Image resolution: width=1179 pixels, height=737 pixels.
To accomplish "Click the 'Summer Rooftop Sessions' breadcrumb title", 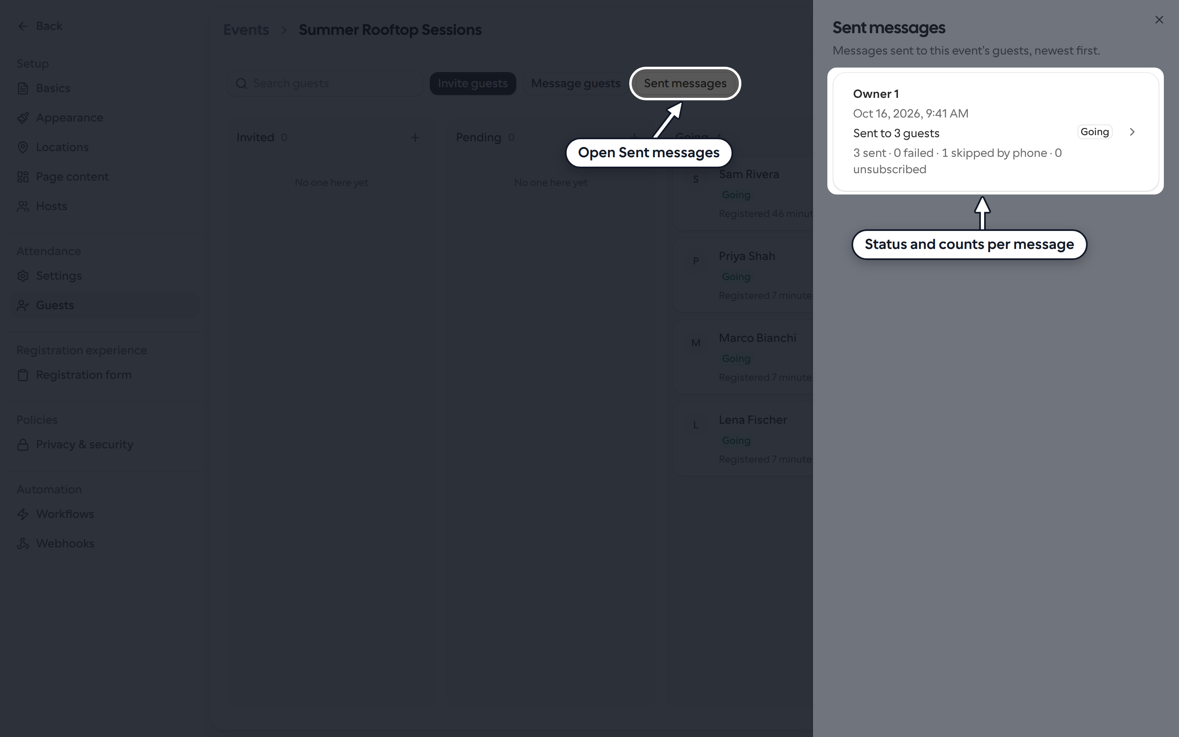I will point(390,30).
